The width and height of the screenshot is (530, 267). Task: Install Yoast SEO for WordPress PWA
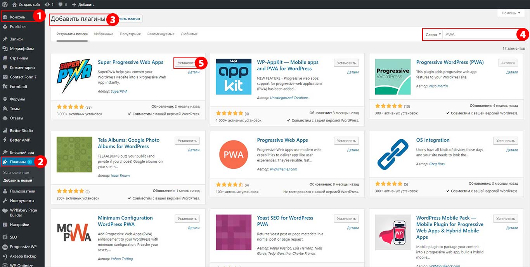(346, 219)
